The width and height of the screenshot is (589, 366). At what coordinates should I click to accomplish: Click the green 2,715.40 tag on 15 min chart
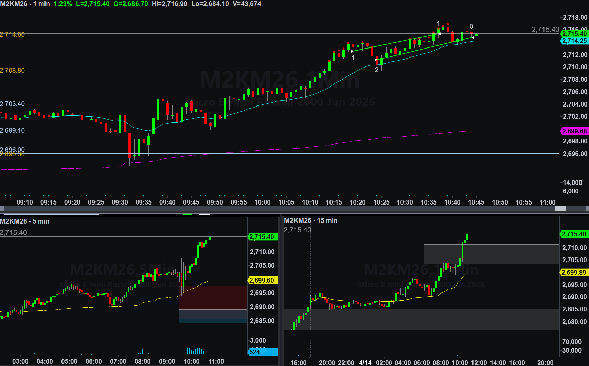(573, 234)
